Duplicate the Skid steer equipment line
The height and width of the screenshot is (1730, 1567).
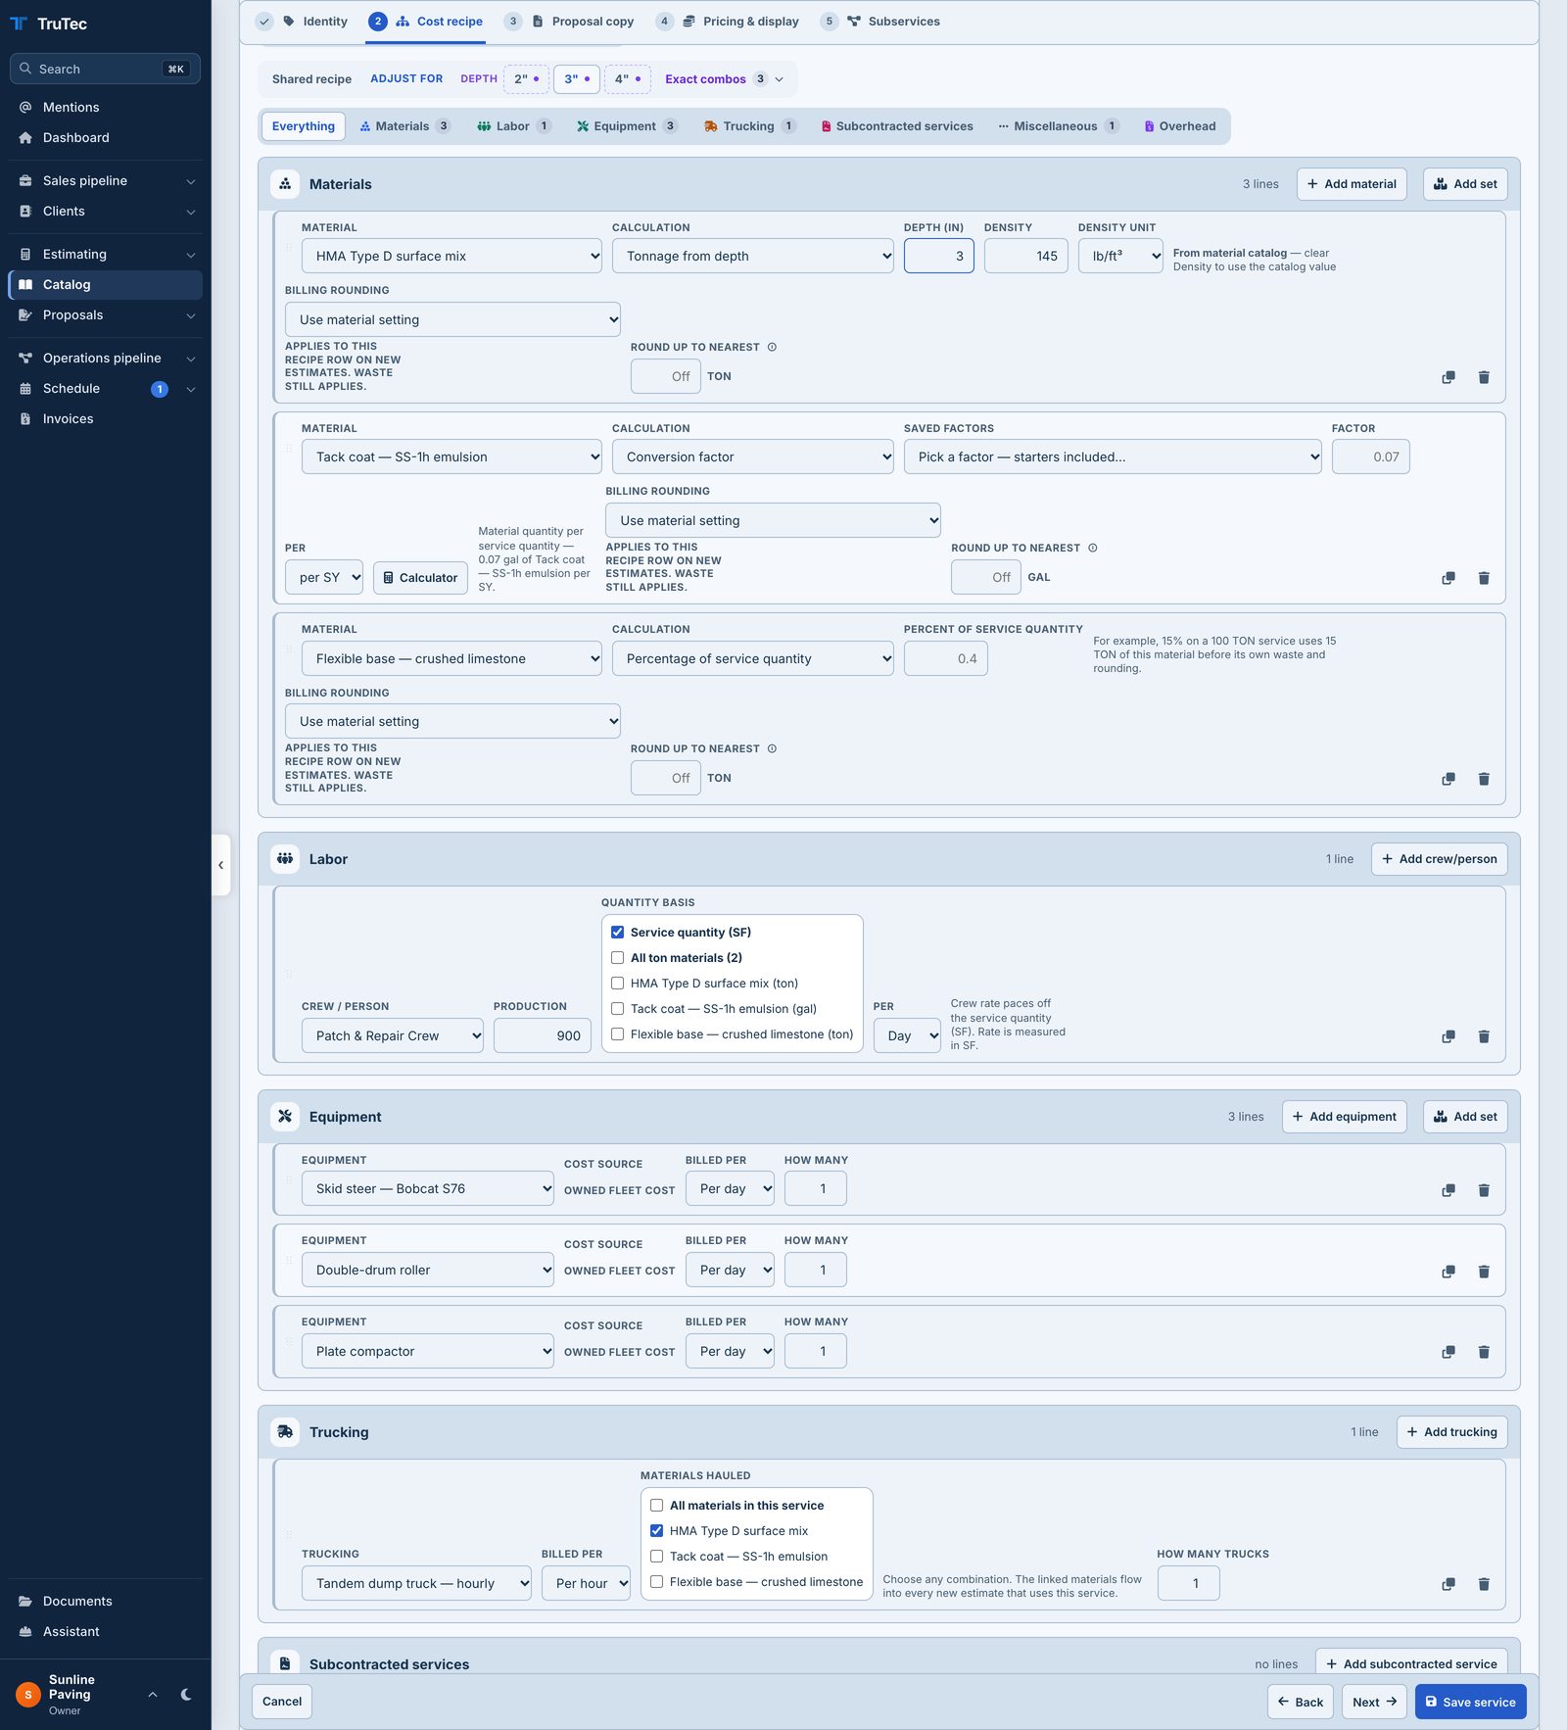(1448, 1190)
